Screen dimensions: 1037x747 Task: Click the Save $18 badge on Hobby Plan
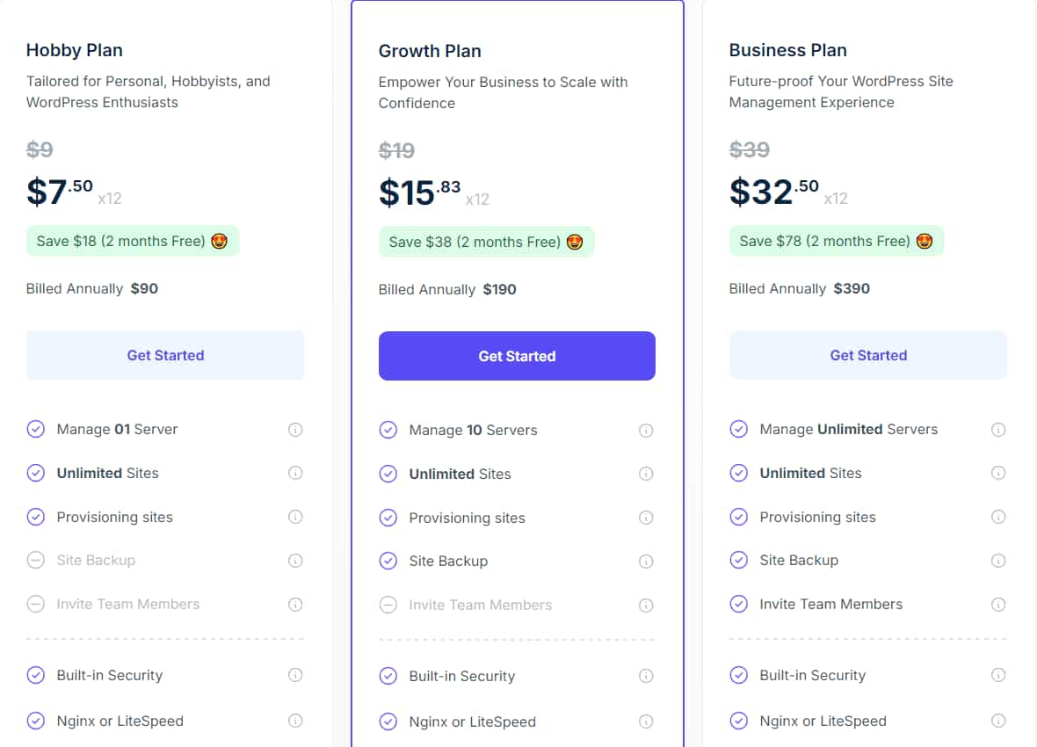pyautogui.click(x=132, y=242)
